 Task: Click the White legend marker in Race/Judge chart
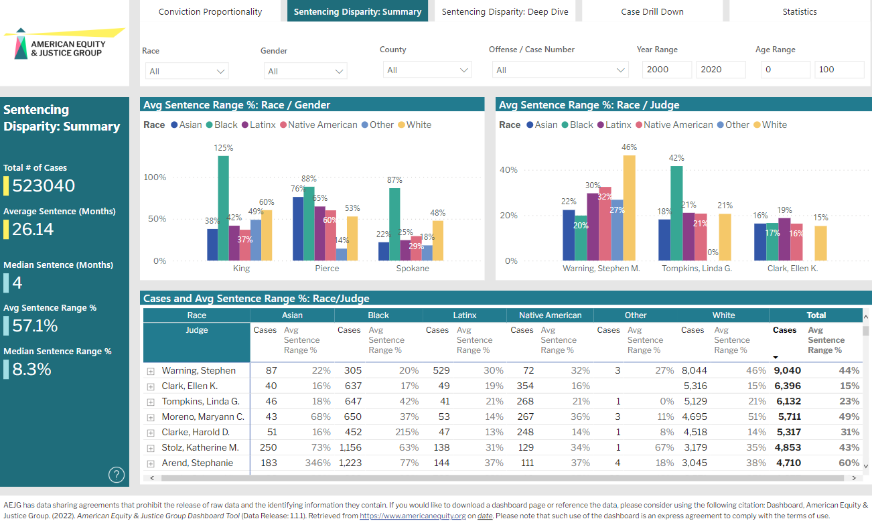[x=757, y=125]
